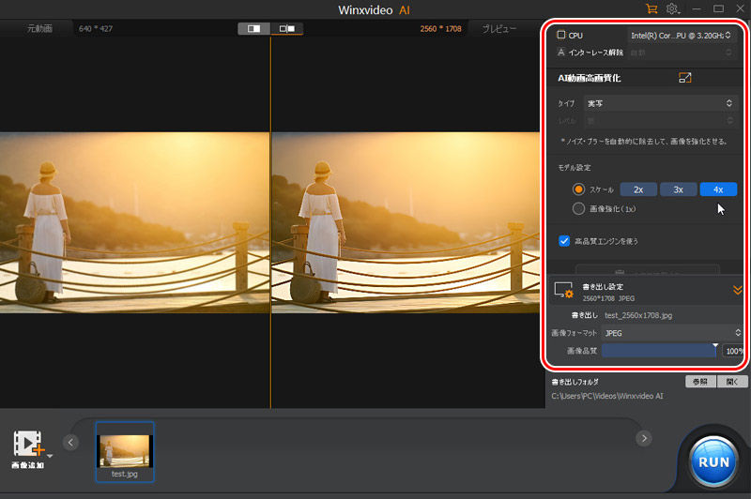Switch to split-view compare mode icon
Screen dimensions: 751x499
(x=253, y=29)
